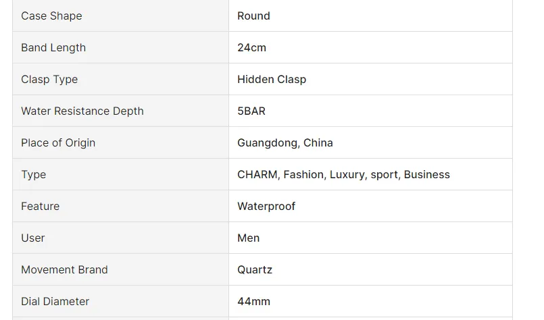Click the Round value cell

253,16
